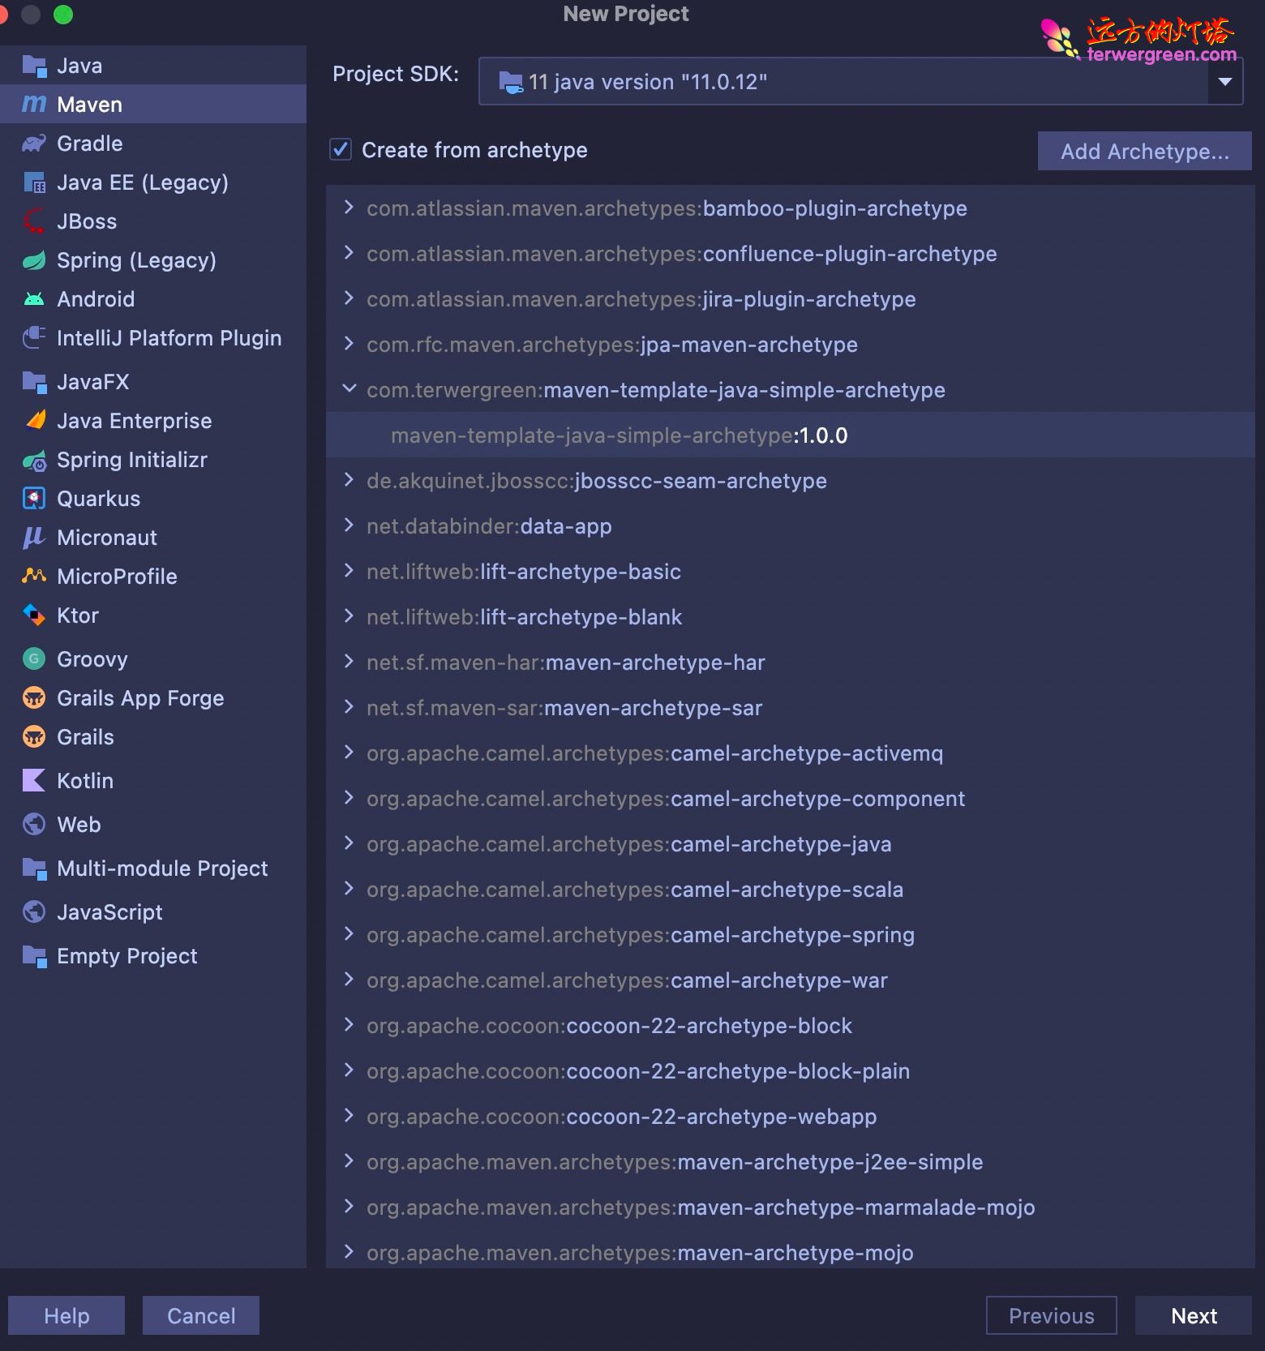Click the Spring Initializr icon
The width and height of the screenshot is (1265, 1351).
(x=34, y=460)
